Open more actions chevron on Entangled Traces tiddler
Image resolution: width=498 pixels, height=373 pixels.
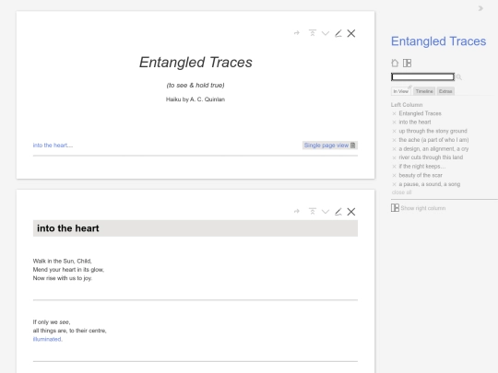pyautogui.click(x=326, y=33)
